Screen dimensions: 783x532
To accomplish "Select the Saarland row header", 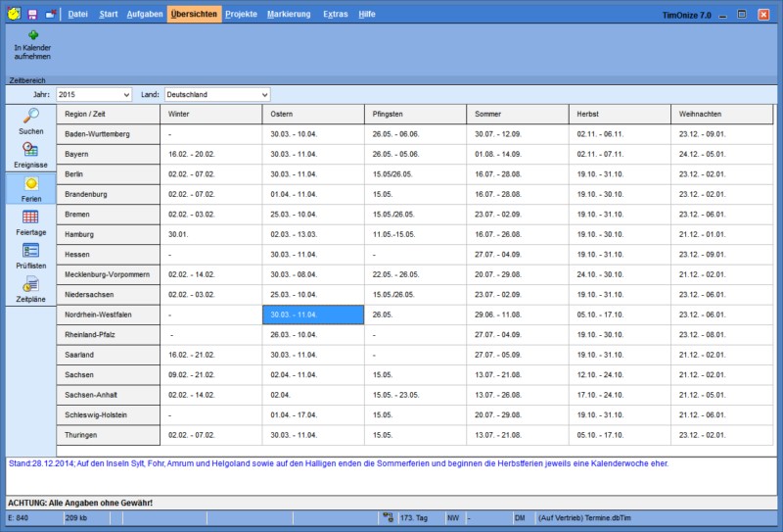I will [109, 355].
